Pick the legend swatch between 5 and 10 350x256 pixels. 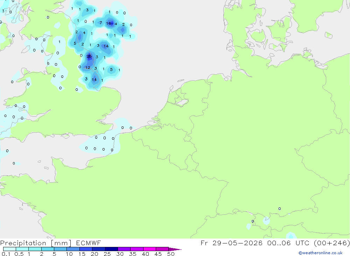click(x=60, y=249)
